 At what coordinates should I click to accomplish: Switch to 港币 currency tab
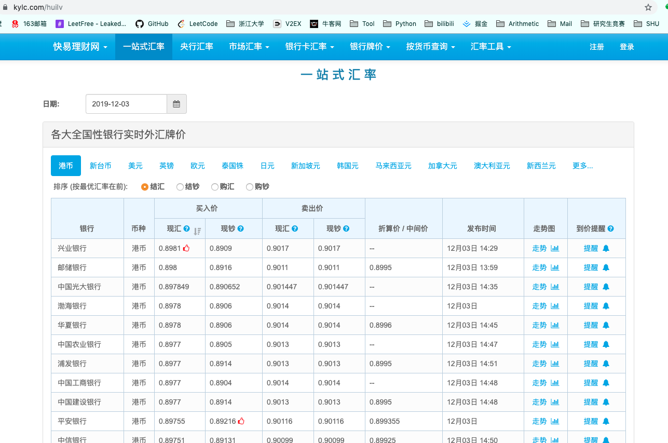pyautogui.click(x=66, y=166)
